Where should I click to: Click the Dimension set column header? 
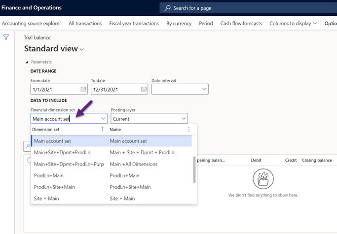(46, 130)
